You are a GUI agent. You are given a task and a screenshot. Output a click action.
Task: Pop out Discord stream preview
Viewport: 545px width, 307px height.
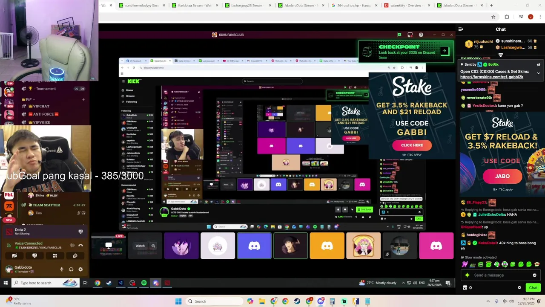click(153, 246)
